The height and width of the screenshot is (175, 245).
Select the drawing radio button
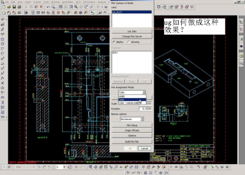tap(129, 42)
